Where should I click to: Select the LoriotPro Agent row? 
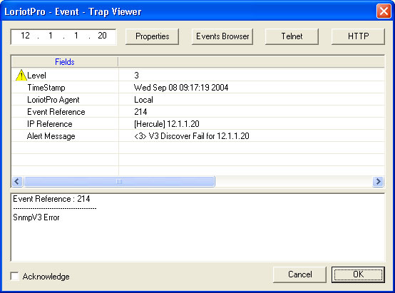(x=197, y=100)
